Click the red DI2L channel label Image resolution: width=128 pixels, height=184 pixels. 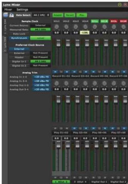coord(114,21)
